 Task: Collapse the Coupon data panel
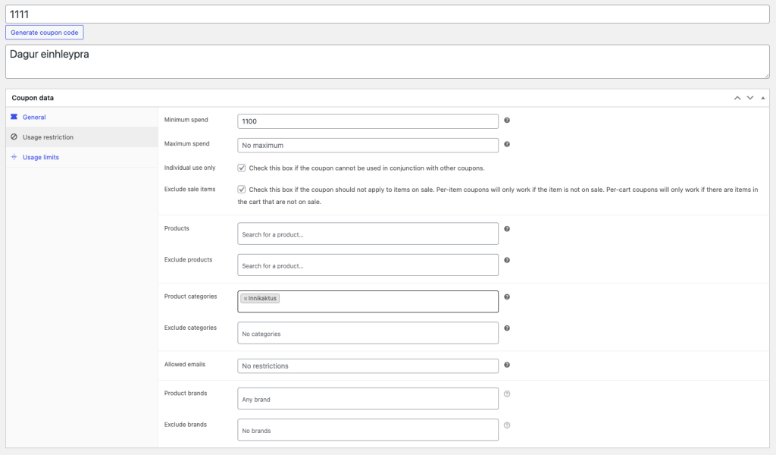coord(762,98)
